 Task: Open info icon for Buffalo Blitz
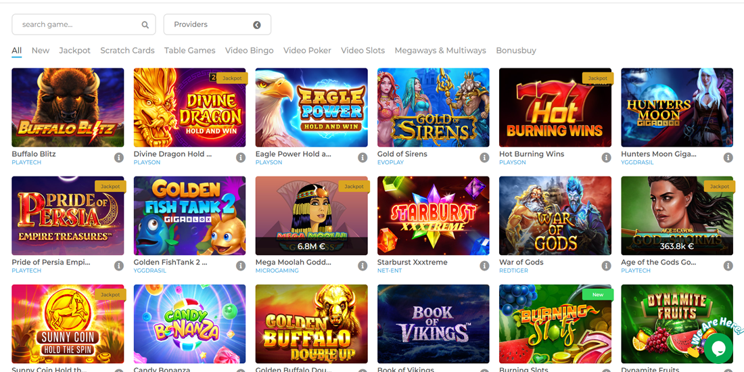(x=118, y=158)
